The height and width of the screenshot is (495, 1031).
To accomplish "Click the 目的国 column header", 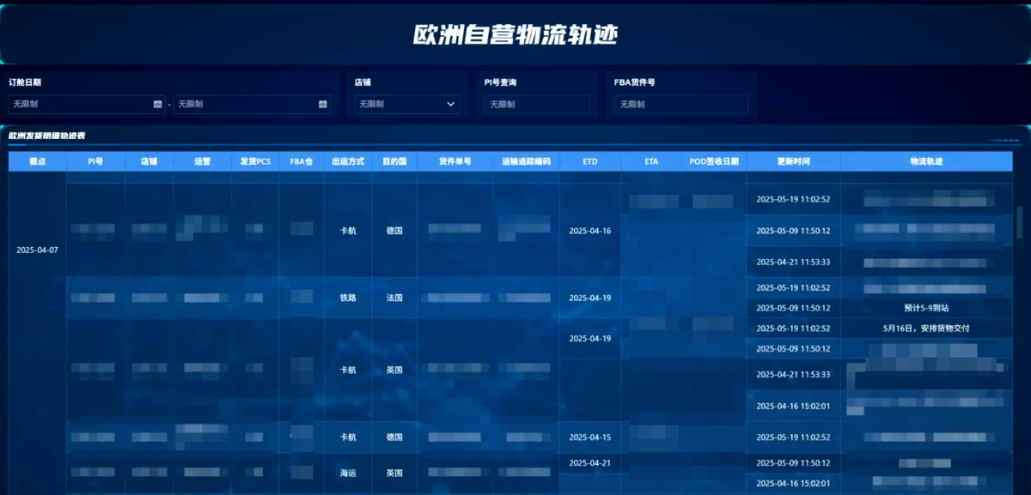I will tap(394, 161).
